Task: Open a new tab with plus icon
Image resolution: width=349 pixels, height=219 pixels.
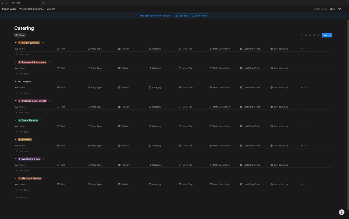Action: 43,3
